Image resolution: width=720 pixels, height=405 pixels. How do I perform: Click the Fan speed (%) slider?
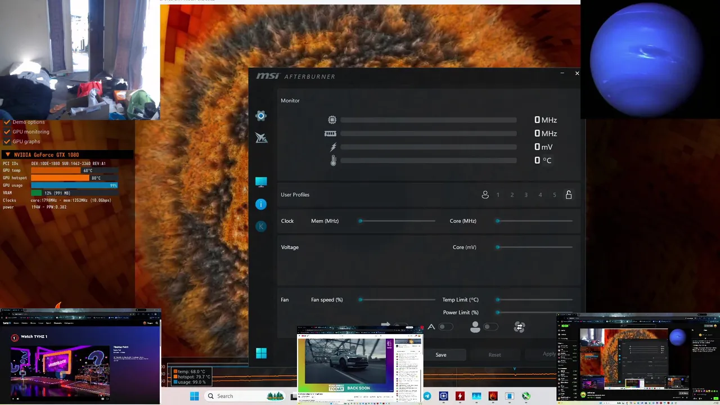(397, 300)
